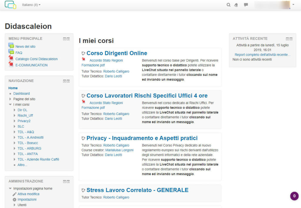Viewport: 301px width, 208px height.
Task: Open Report completo dell'attività recente link
Action: [262, 55]
